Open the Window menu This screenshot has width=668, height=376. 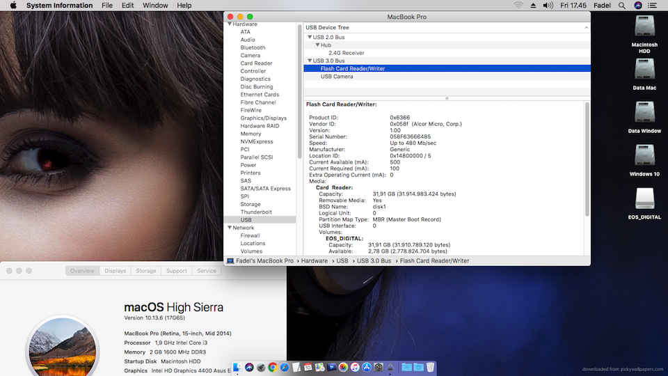pos(155,6)
